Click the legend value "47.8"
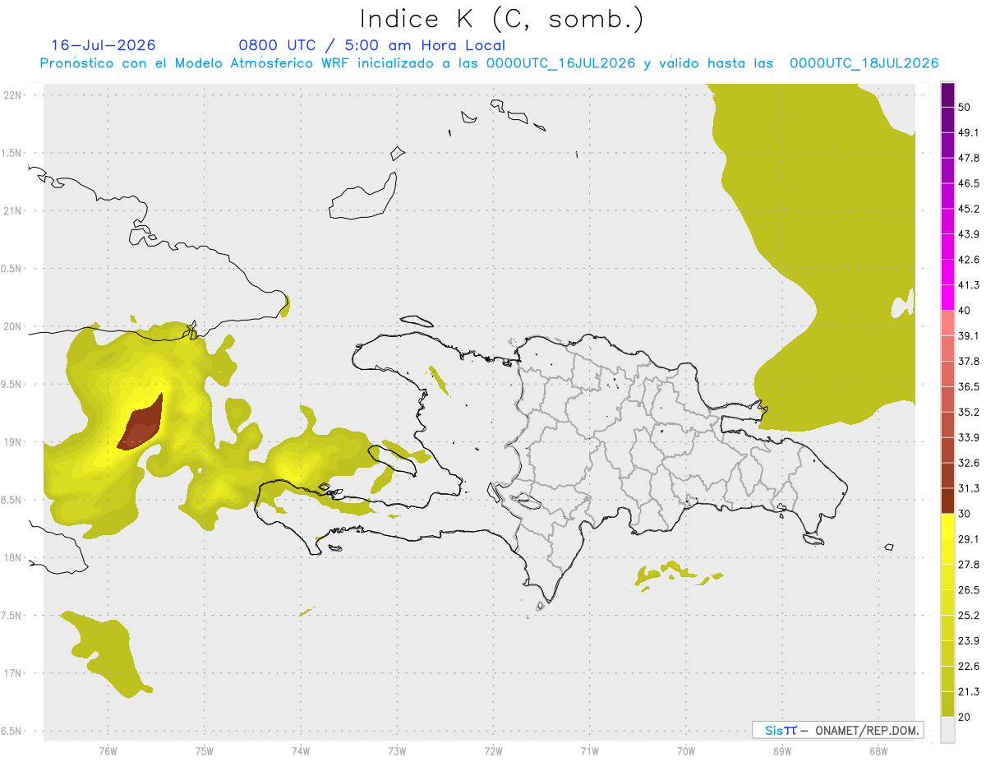 [969, 158]
